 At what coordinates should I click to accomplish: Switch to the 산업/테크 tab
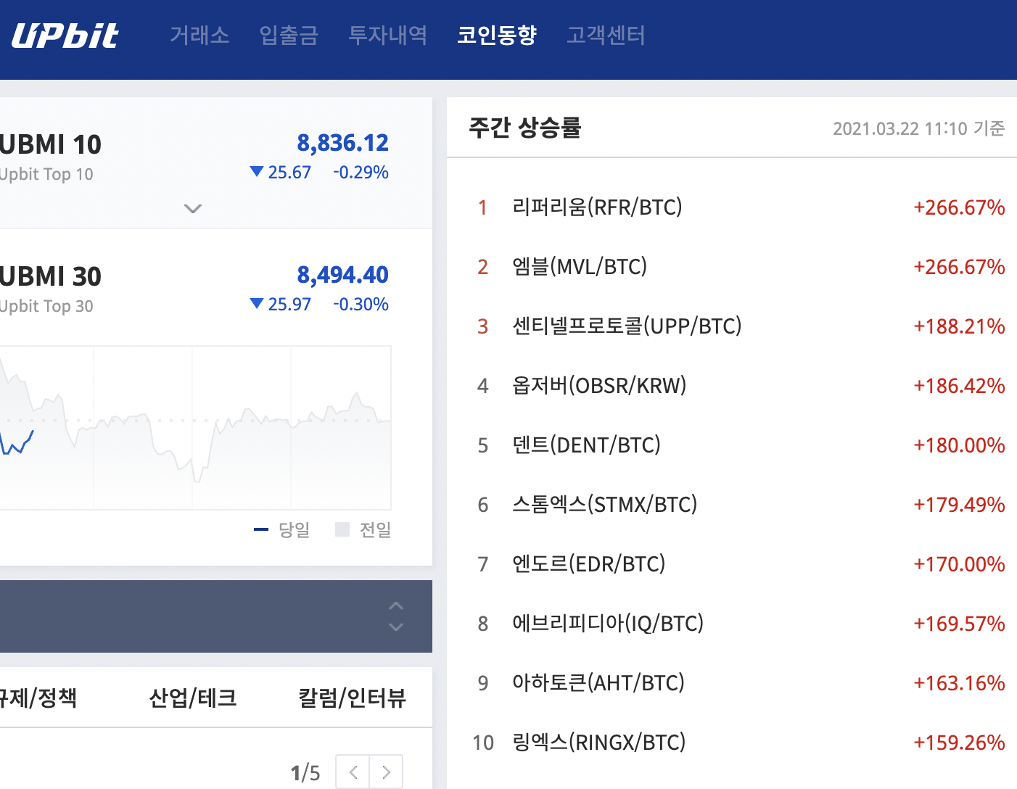click(193, 698)
